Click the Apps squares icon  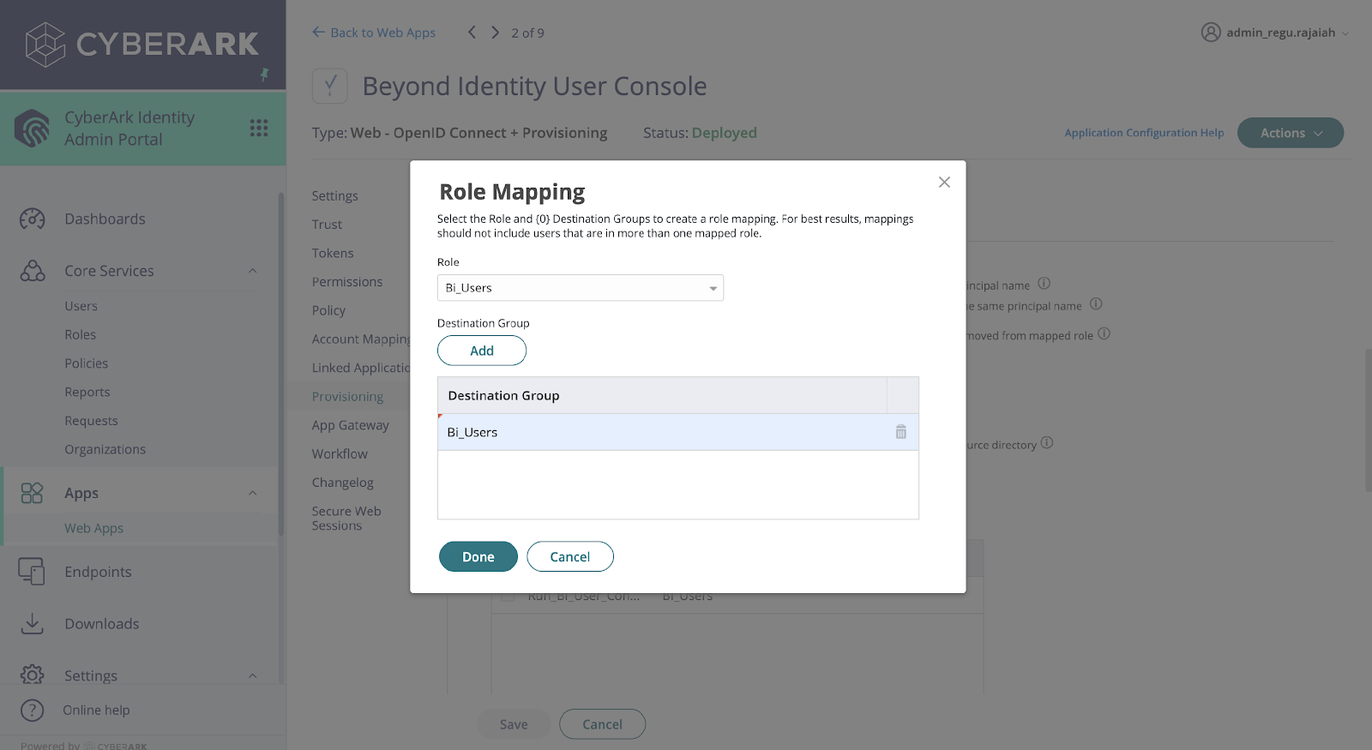32,493
